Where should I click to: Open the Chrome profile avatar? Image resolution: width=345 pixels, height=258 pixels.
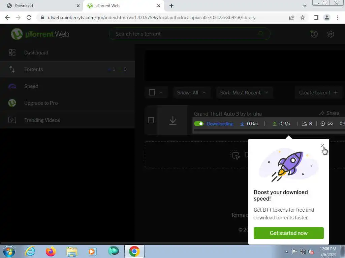point(327,17)
